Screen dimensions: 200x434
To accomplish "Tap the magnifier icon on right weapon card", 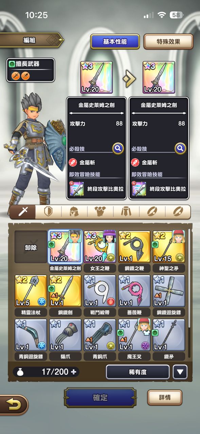I will [x=180, y=148].
